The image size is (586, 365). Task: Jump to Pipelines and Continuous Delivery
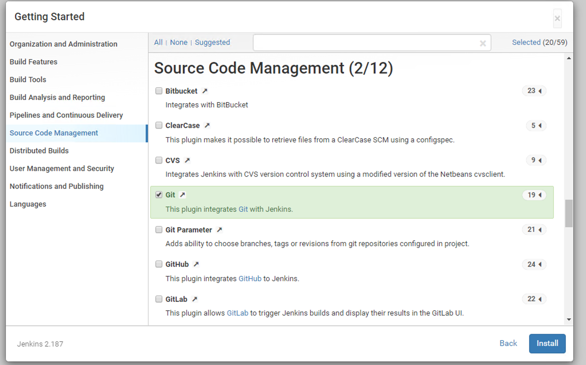pyautogui.click(x=66, y=115)
